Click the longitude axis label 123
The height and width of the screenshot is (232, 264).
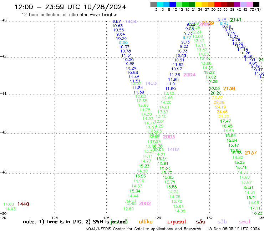[55, 218]
